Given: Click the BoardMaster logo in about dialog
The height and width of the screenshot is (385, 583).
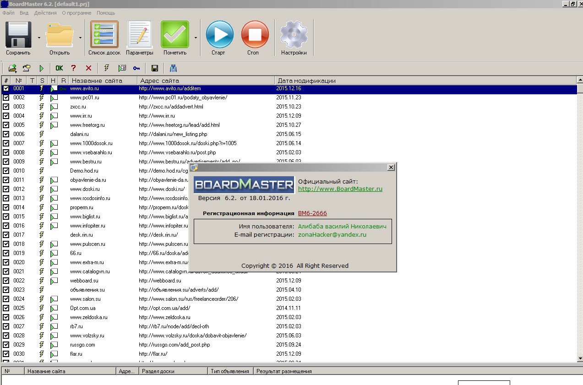Looking at the screenshot, I should pyautogui.click(x=244, y=185).
